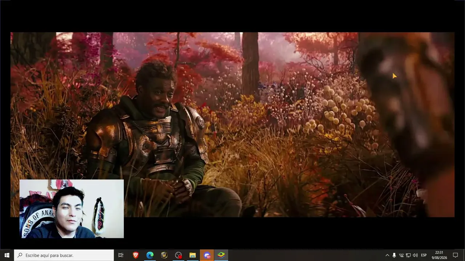465x261 pixels.
Task: Change the ESP input language
Action: pyautogui.click(x=424, y=255)
